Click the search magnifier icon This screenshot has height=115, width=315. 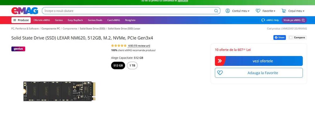click(x=216, y=11)
